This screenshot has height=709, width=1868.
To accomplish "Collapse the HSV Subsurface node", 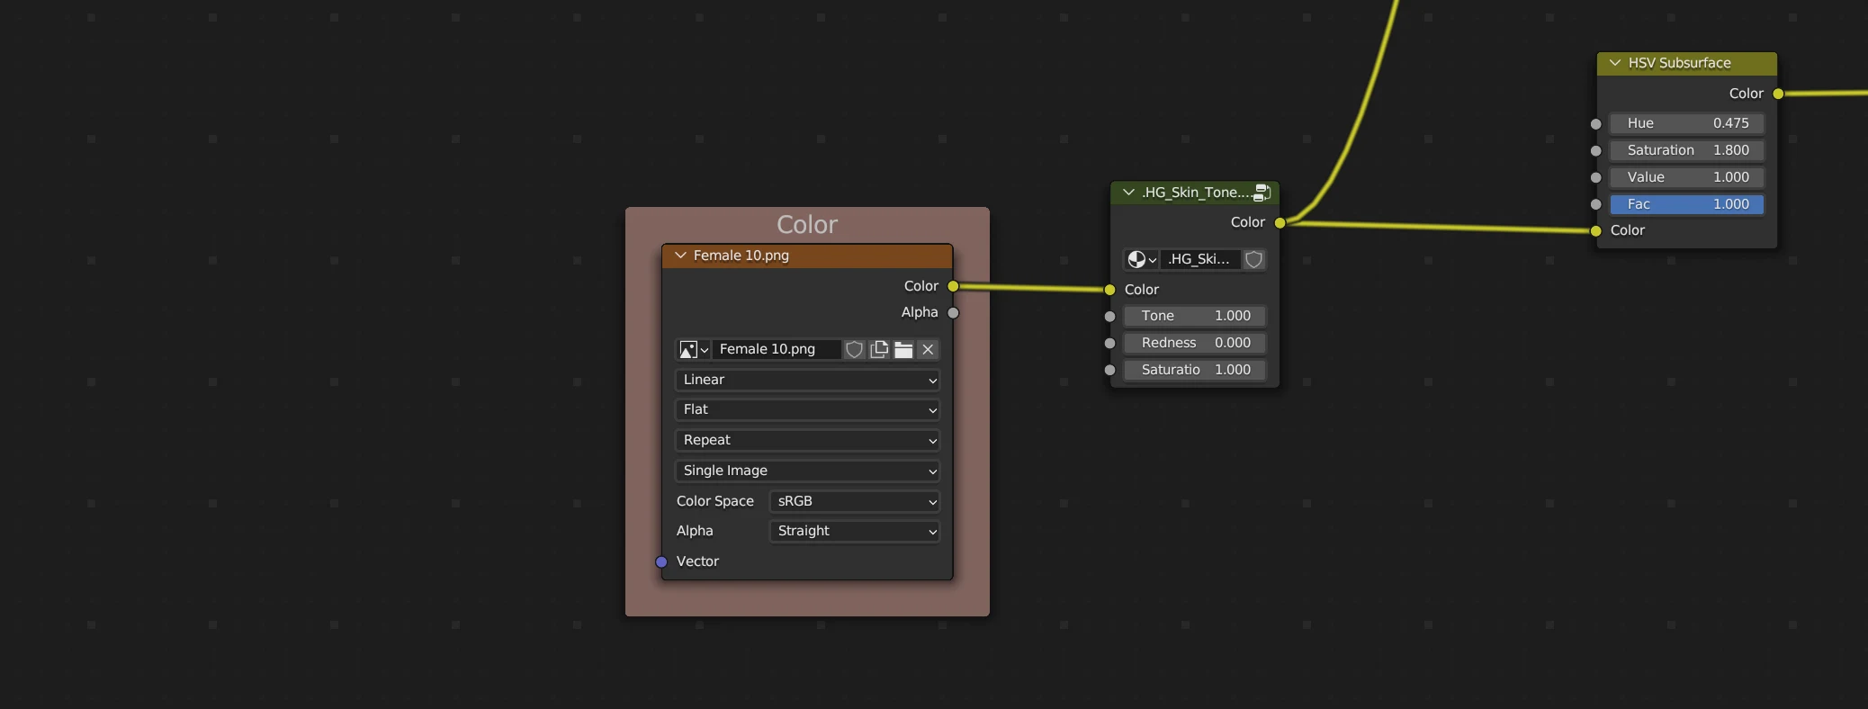I will click(x=1615, y=63).
